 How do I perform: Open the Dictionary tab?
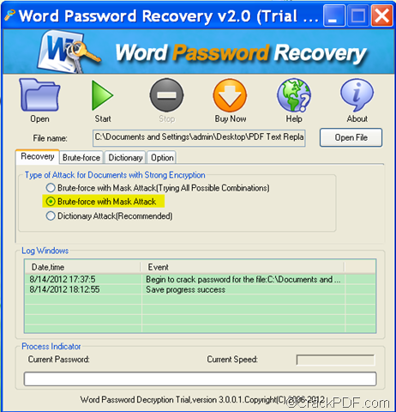point(125,158)
